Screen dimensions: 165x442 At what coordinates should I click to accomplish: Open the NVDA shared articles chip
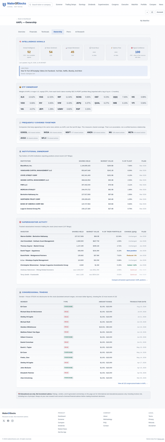53,132
